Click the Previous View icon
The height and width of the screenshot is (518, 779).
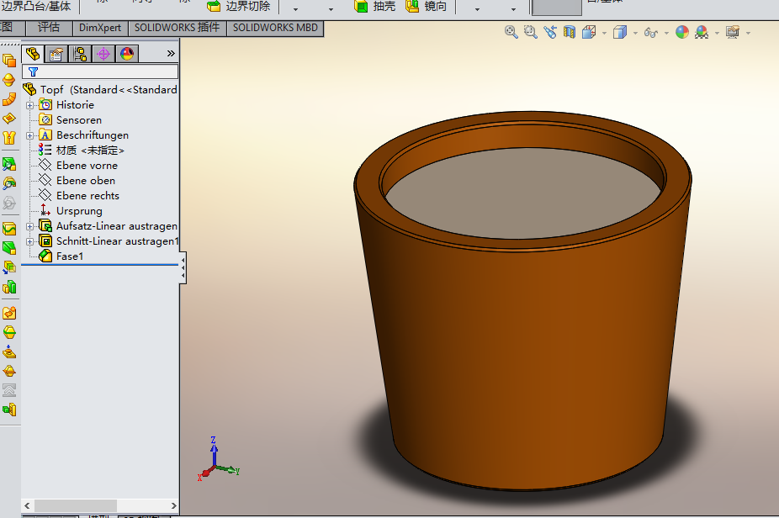pos(550,32)
